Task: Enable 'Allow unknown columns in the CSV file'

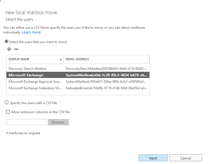Action: (8, 112)
